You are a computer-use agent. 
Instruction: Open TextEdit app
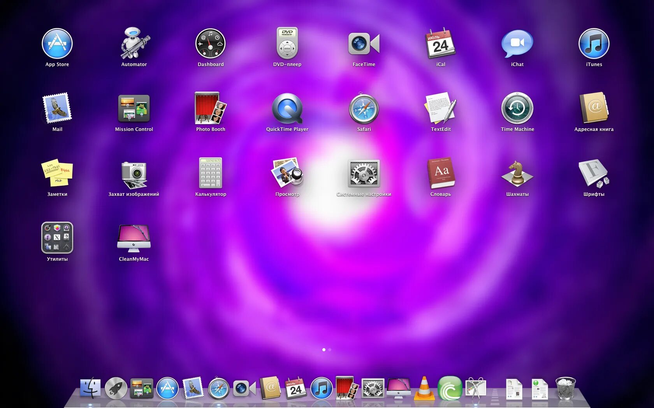441,108
